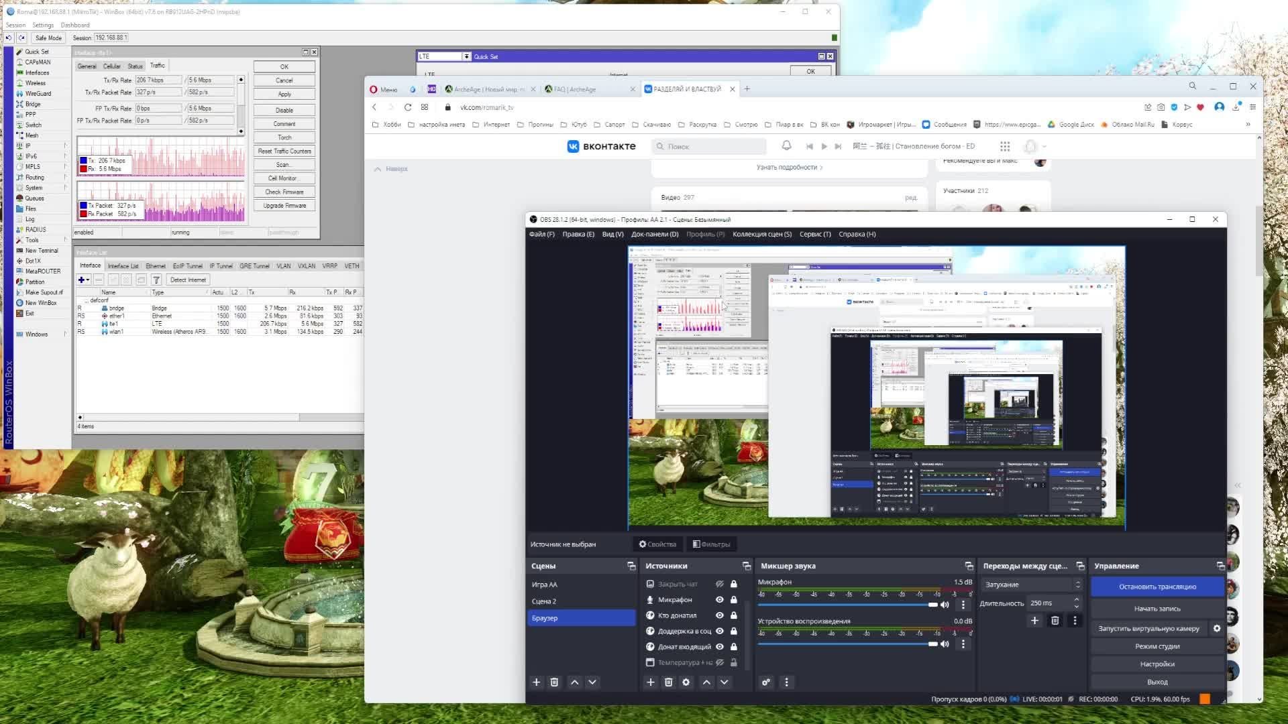Open the Микрофон mixer three-dot menu
Viewport: 1288px width, 724px height.
click(963, 605)
